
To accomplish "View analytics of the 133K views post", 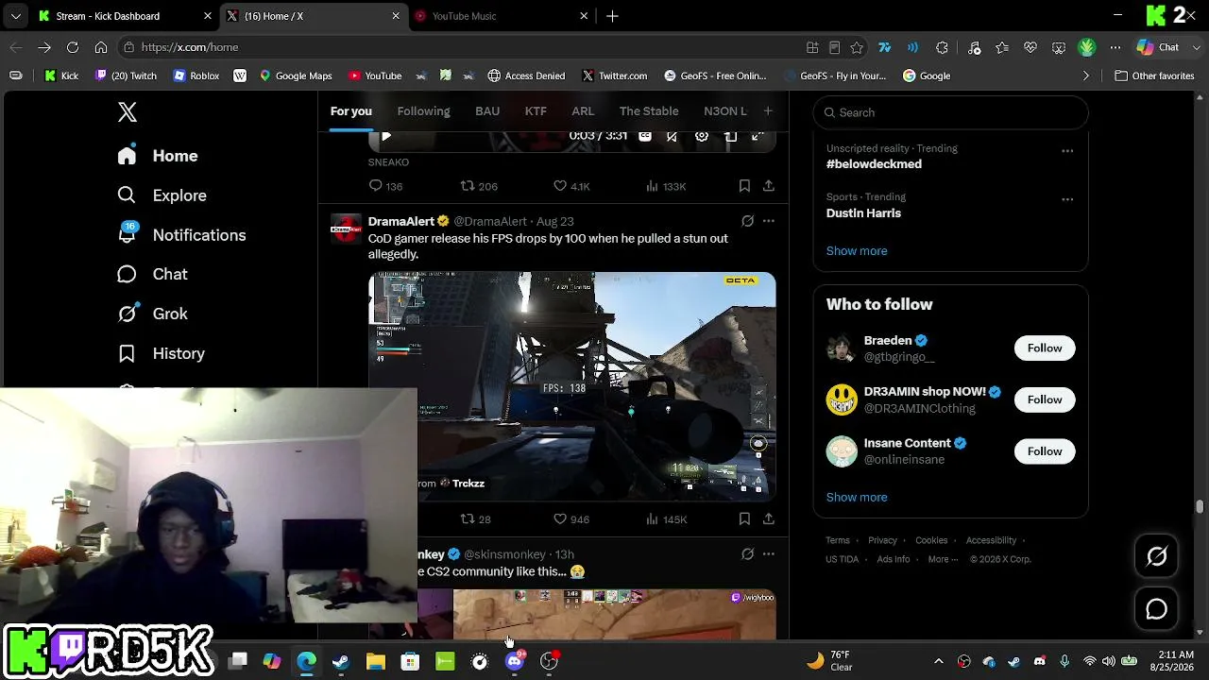I will pos(665,186).
